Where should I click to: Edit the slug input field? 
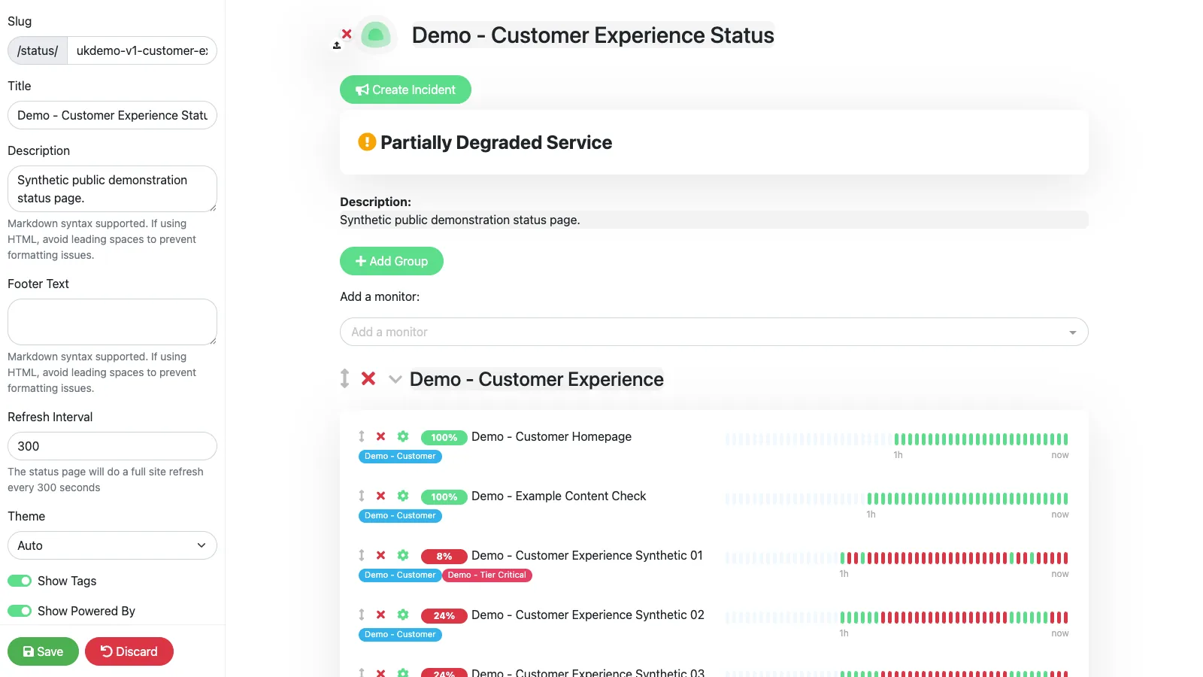pos(142,50)
